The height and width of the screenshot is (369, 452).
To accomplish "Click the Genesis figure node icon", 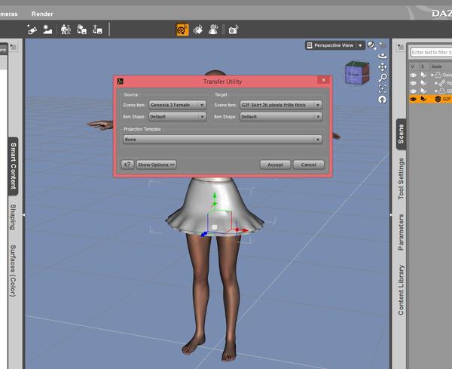I will point(438,75).
